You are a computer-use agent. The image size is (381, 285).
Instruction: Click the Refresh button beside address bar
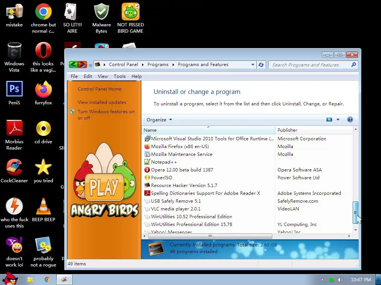pyautogui.click(x=261, y=65)
